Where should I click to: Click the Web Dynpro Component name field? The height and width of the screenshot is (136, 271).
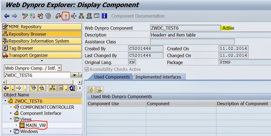click(185, 28)
